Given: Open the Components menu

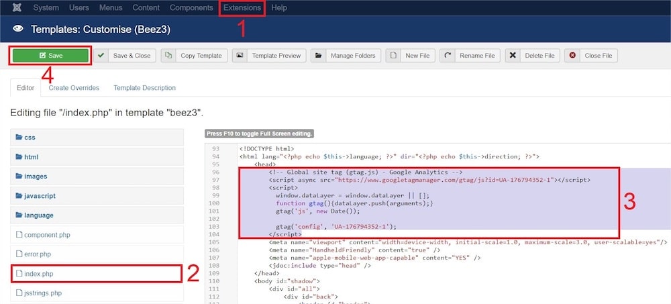Looking at the screenshot, I should (x=191, y=8).
